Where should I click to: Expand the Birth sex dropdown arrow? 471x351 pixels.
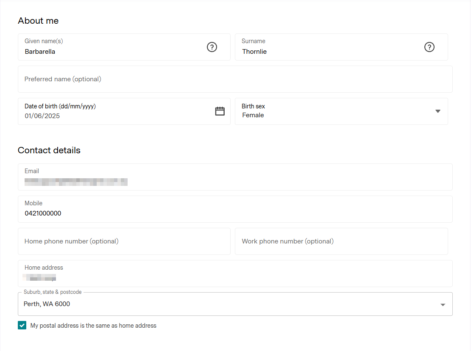pos(438,111)
